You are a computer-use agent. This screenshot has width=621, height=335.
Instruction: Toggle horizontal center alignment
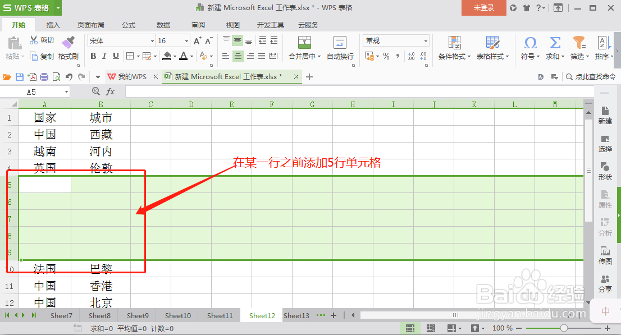click(238, 56)
